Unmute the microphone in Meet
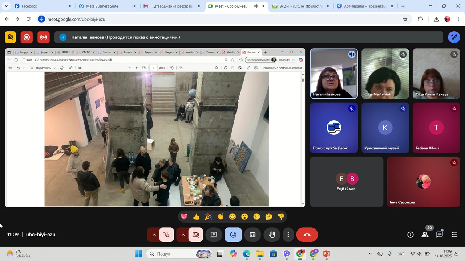This screenshot has width=465, height=261. point(166,235)
